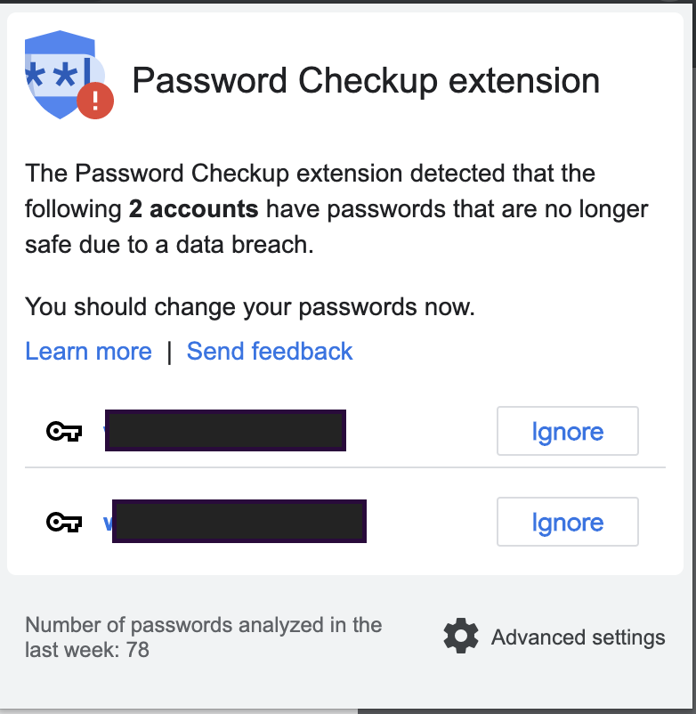Click the pipe separator between the links
Screen dimensions: 696x714
(x=169, y=353)
